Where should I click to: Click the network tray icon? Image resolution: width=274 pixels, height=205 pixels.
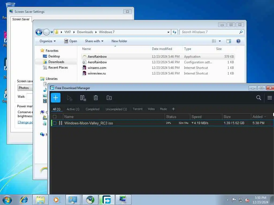[241, 200]
